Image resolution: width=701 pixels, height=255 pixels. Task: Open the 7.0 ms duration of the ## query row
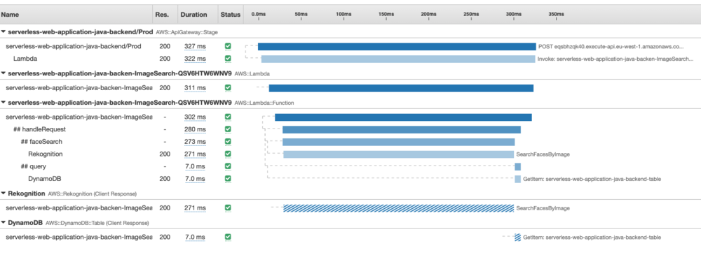[195, 166]
